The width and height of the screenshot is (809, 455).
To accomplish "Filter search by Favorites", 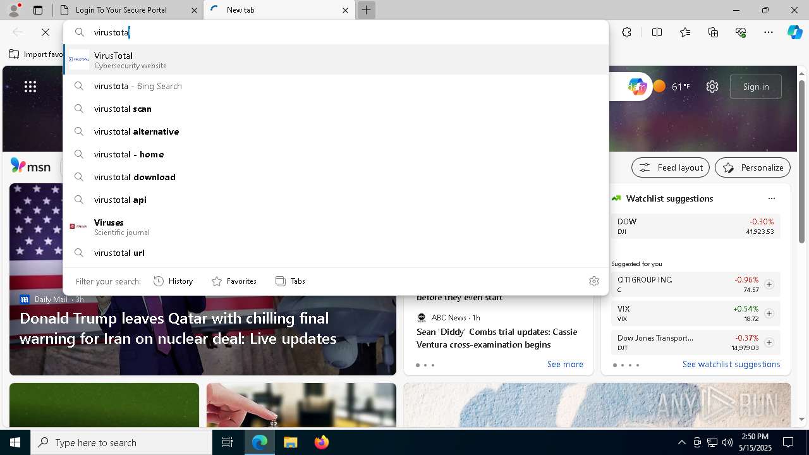I will tap(234, 281).
